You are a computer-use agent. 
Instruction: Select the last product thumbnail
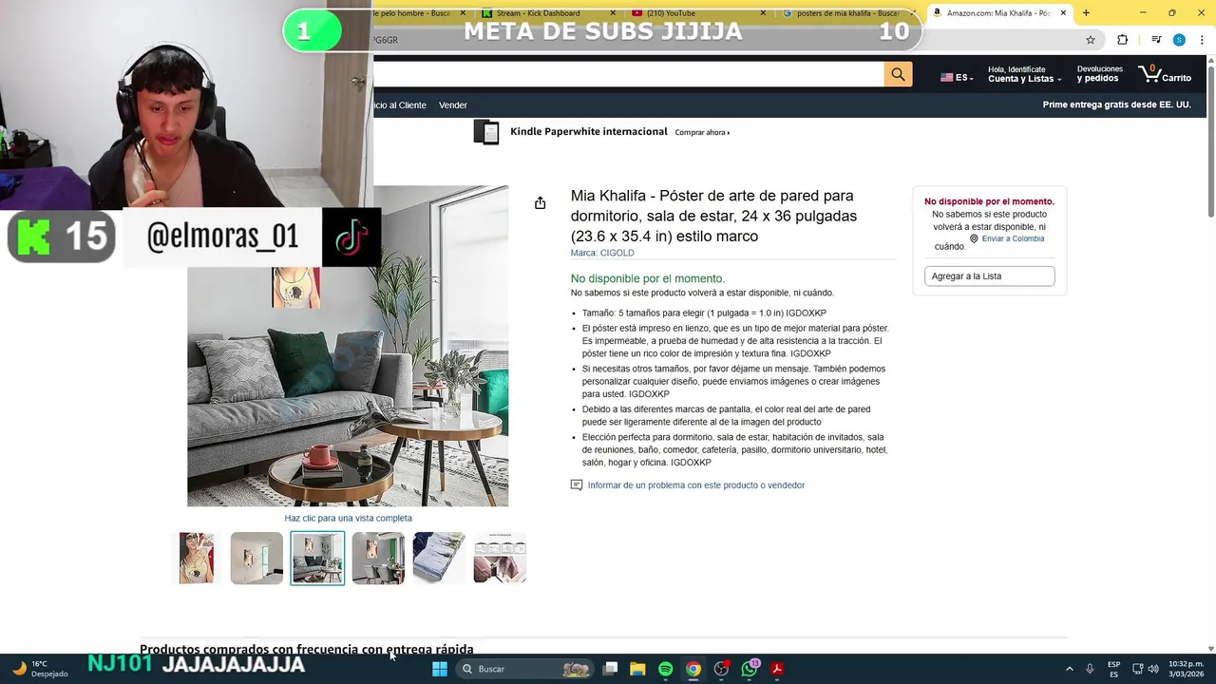(x=500, y=559)
